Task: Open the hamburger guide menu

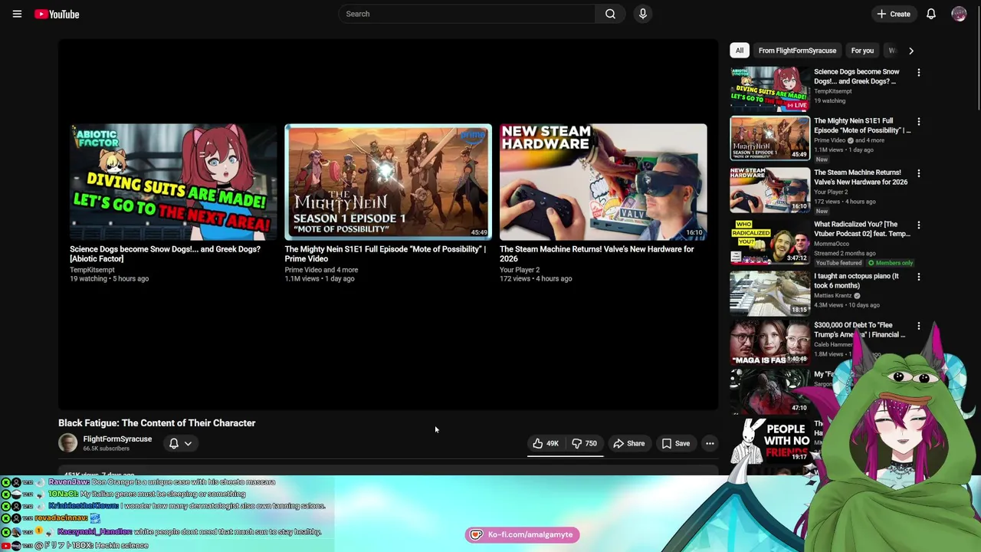Action: [17, 14]
